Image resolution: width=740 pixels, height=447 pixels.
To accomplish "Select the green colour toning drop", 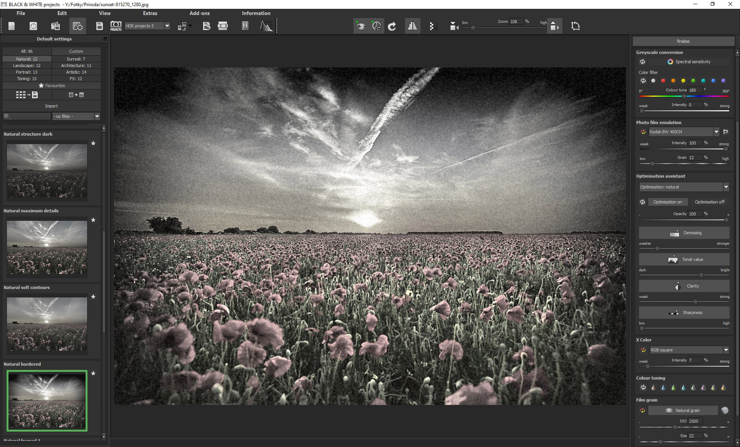I will pos(673,388).
